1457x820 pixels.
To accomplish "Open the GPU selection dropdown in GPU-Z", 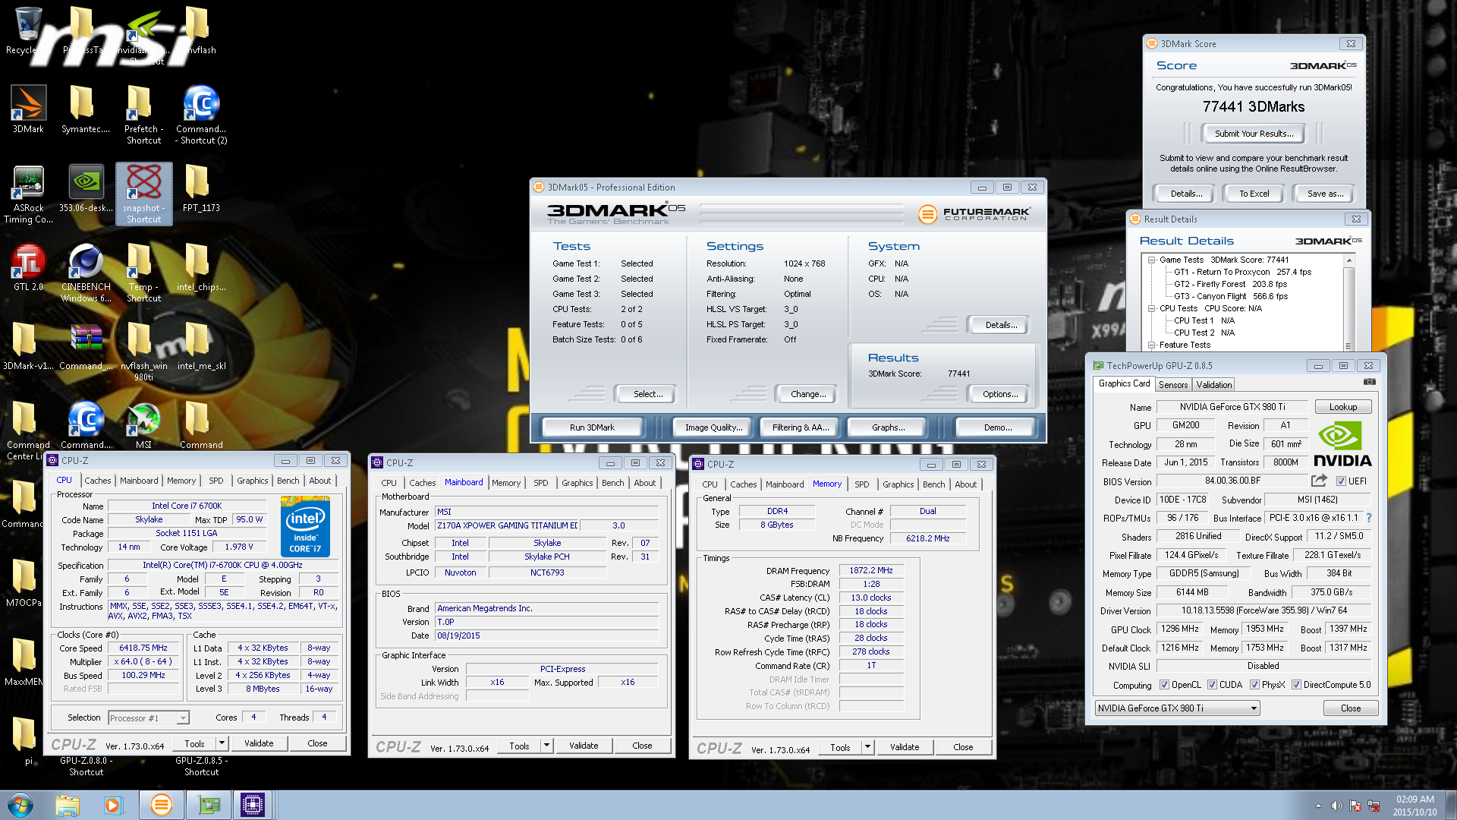I will [1177, 708].
